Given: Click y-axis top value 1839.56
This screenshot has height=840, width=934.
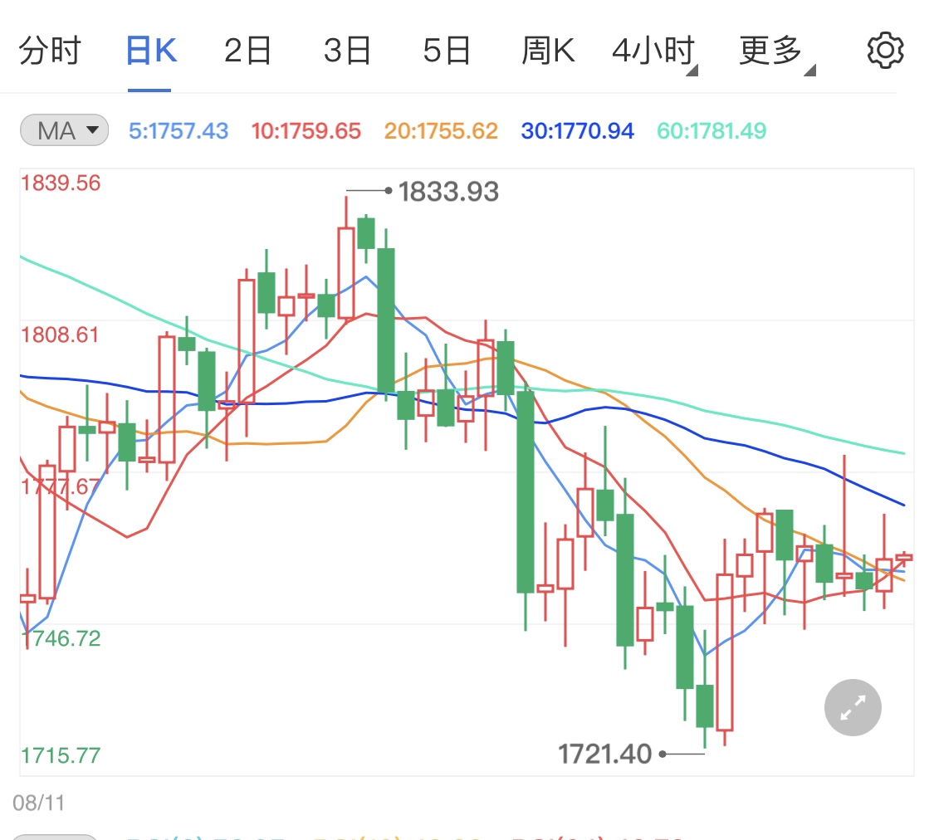Looking at the screenshot, I should (x=61, y=183).
